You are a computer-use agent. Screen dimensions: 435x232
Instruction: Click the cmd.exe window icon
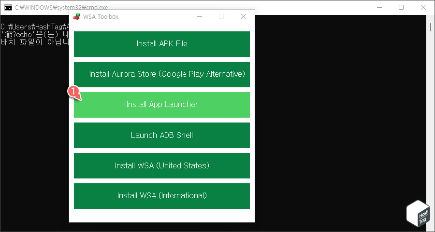8,7
